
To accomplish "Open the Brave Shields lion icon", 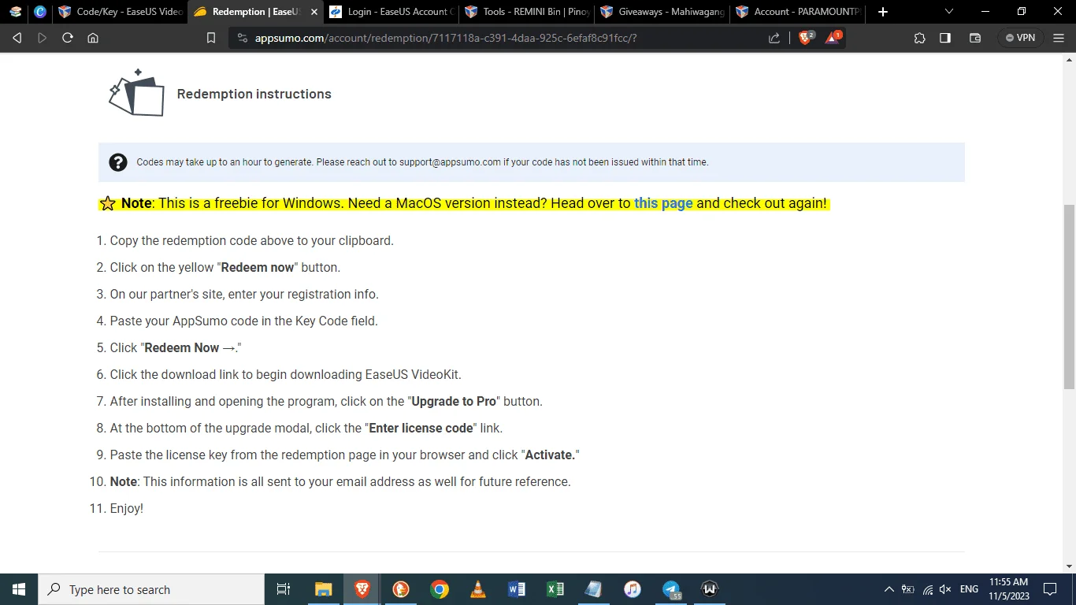I will (806, 37).
